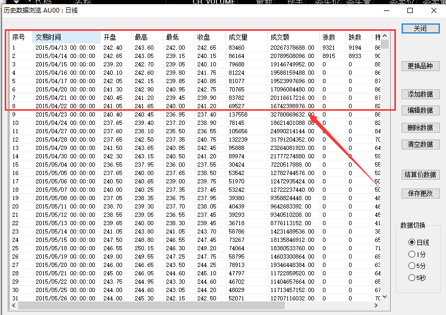Select the row dated 2015/04/14 00:00:00
The width and height of the screenshot is (446, 315).
click(195, 56)
